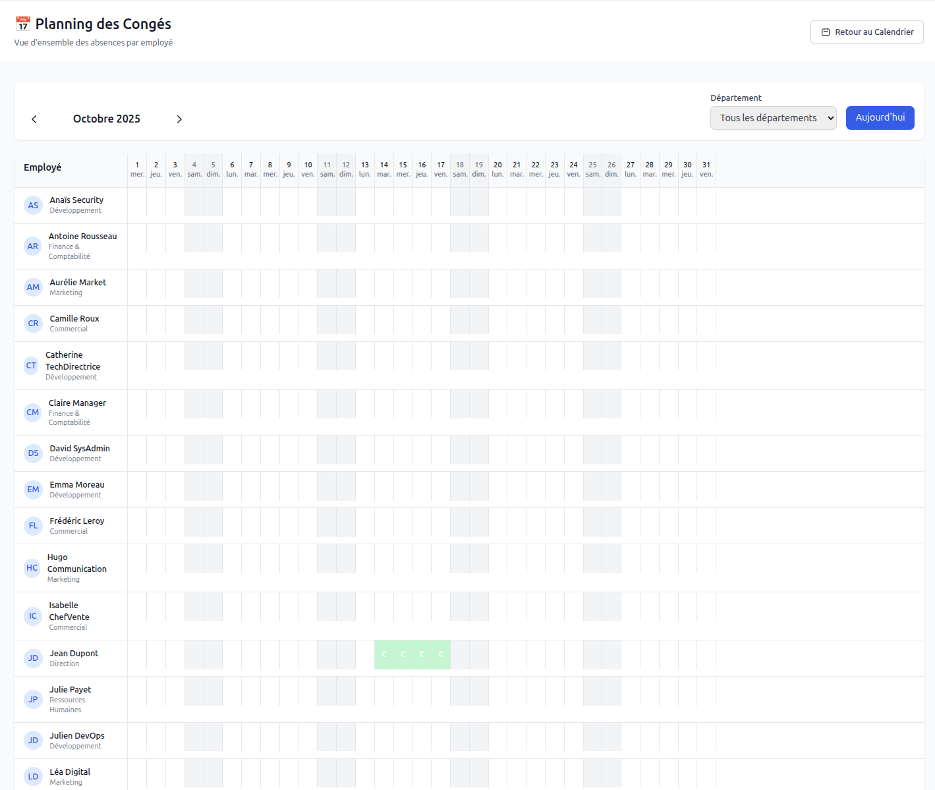This screenshot has height=790, width=935.
Task: Click the LD avatar for Léa Digital
Action: coord(33,777)
